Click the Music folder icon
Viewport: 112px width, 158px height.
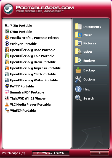click(78, 35)
